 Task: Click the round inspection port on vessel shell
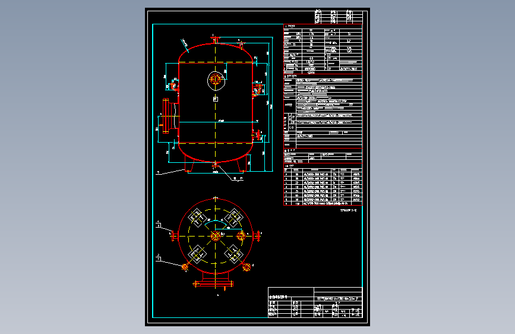(216, 79)
